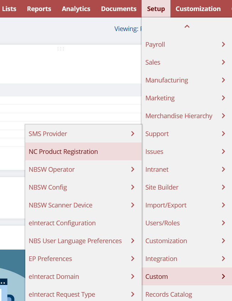Viewport: 232px width, 301px height.
Task: Expand Manufacturing submenu chevron
Action: (223, 80)
